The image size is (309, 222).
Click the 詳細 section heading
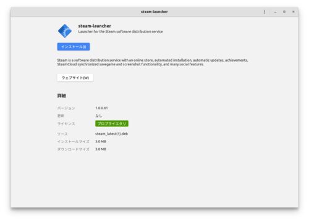click(62, 96)
